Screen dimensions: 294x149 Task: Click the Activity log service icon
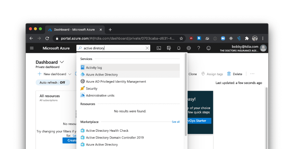click(x=82, y=67)
